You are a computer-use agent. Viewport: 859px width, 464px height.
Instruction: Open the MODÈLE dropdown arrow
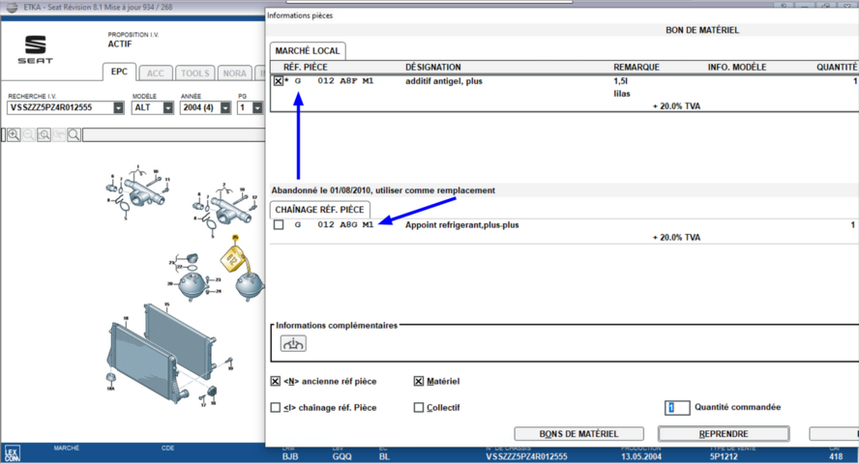(x=167, y=108)
